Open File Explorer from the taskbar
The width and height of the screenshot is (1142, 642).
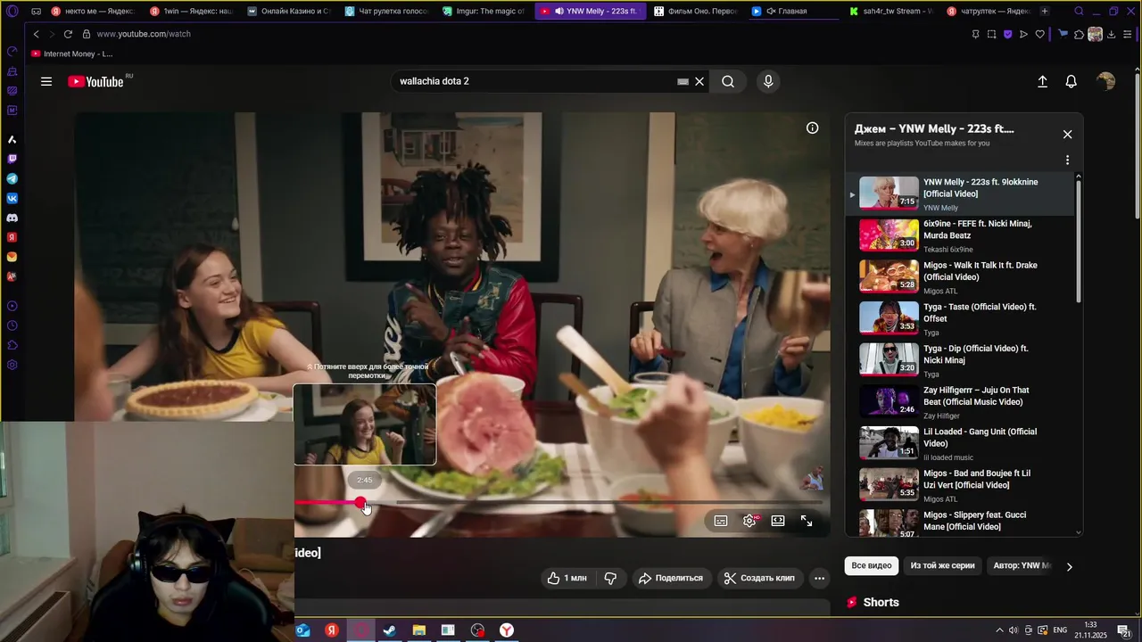point(418,630)
